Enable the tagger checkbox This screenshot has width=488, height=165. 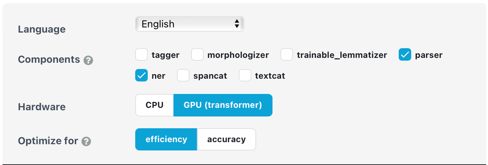(x=141, y=55)
